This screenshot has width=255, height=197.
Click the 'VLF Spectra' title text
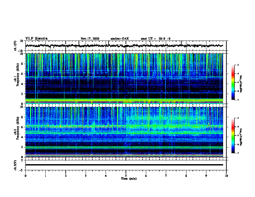[x=36, y=39]
